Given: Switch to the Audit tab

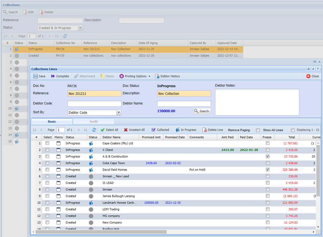Looking at the screenshot, I should [x=93, y=122].
